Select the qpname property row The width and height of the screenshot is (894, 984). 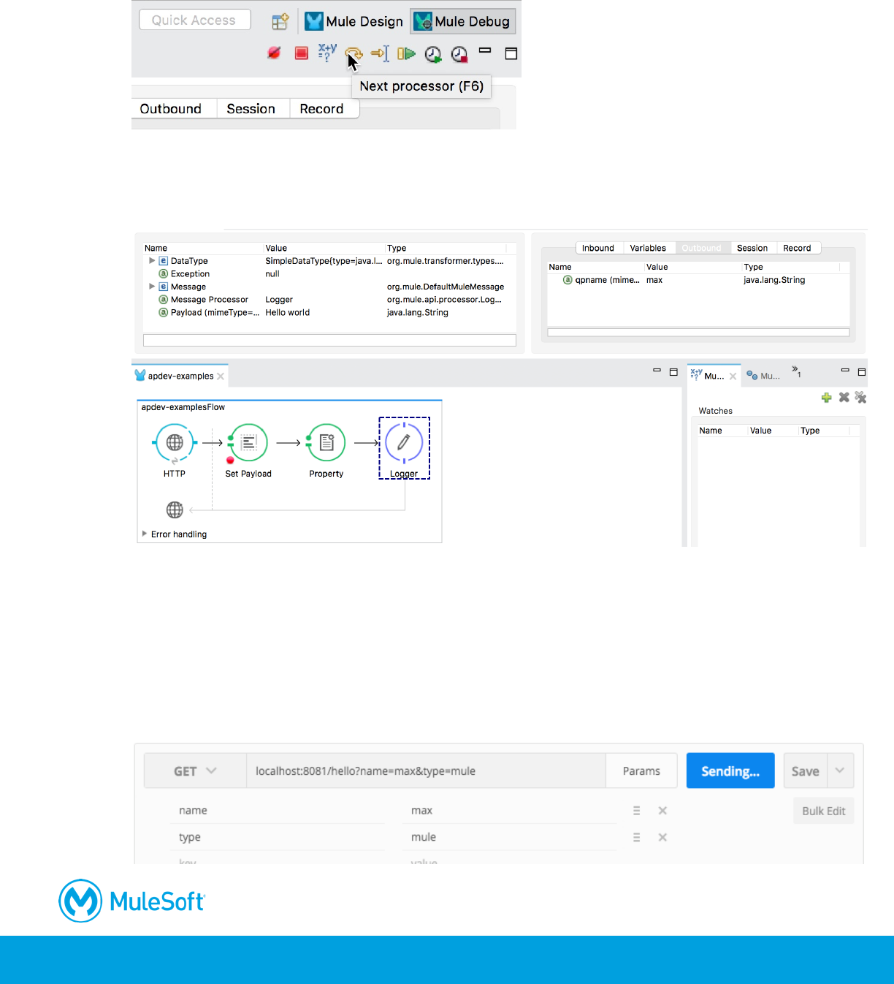pyautogui.click(x=699, y=280)
